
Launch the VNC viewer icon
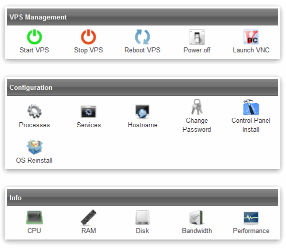(x=251, y=37)
